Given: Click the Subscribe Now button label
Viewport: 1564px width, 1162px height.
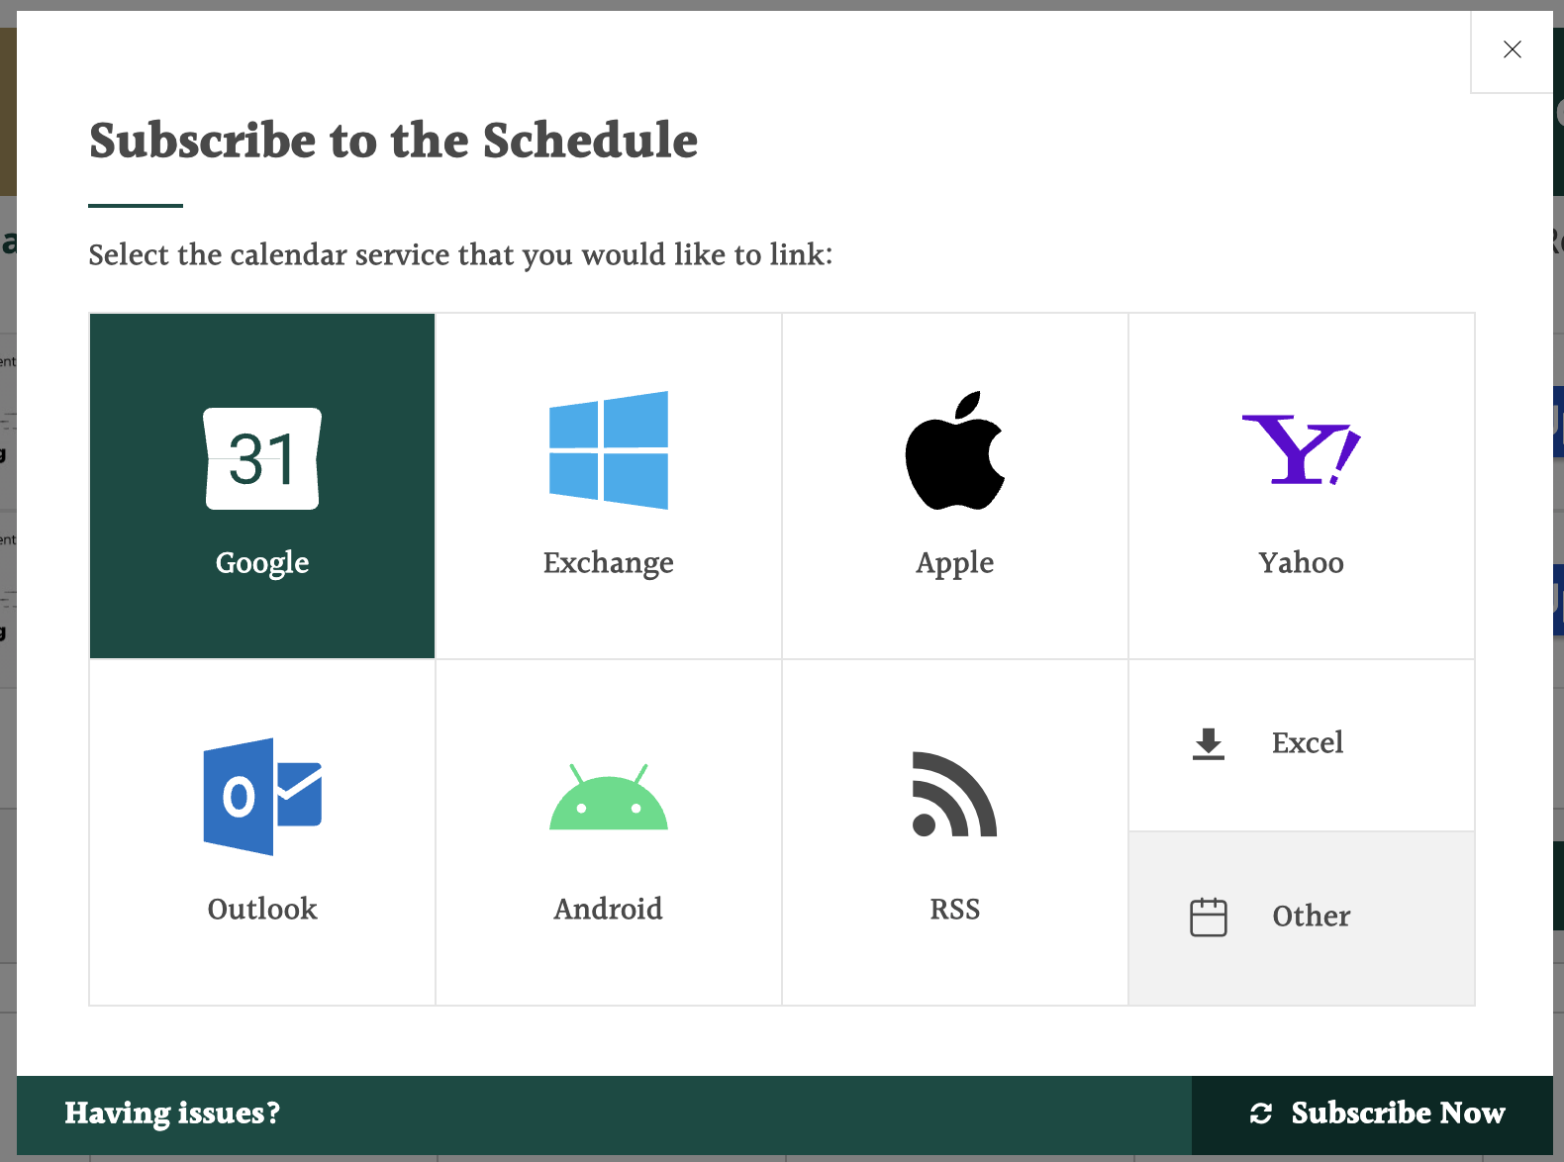Looking at the screenshot, I should pos(1398,1114).
